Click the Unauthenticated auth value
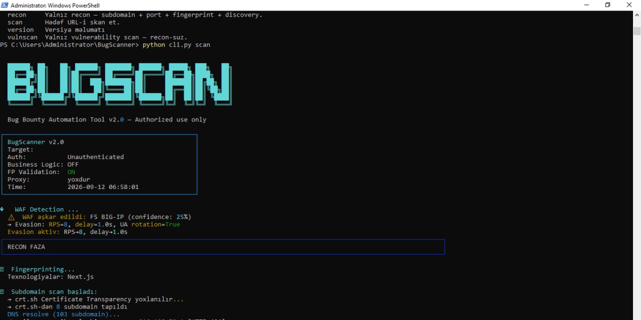641x320 pixels. pyautogui.click(x=96, y=157)
